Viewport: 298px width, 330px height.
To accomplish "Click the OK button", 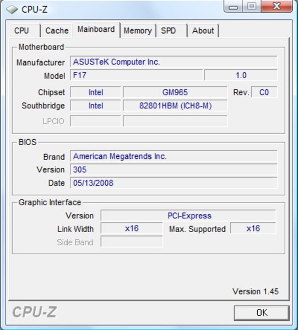I will (262, 313).
